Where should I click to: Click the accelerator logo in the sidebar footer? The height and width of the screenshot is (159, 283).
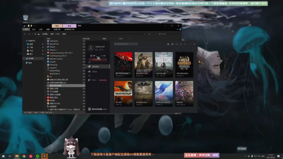coord(89,109)
